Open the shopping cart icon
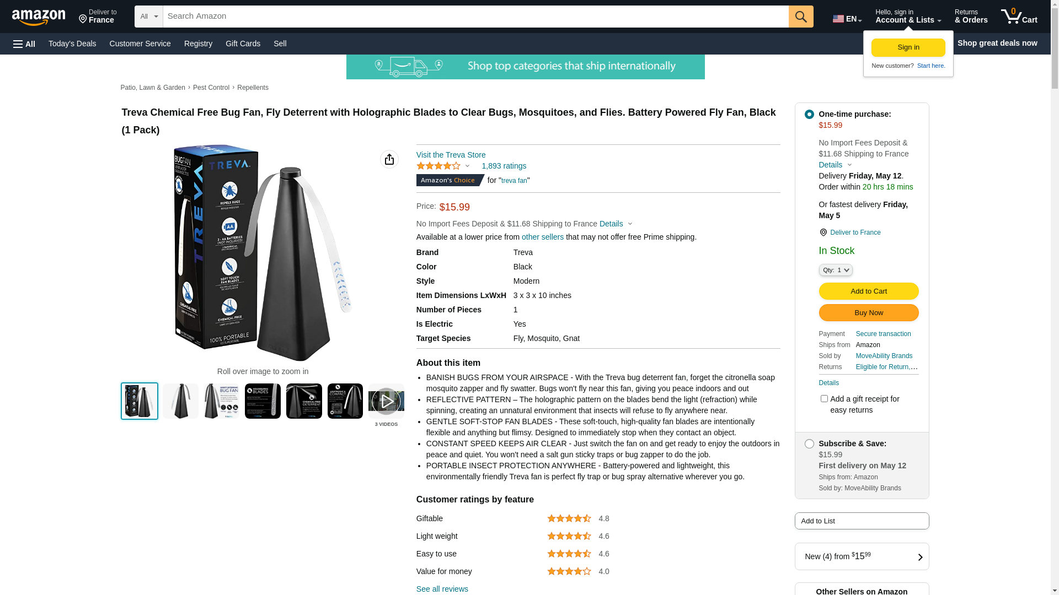The width and height of the screenshot is (1059, 595). (x=1019, y=17)
